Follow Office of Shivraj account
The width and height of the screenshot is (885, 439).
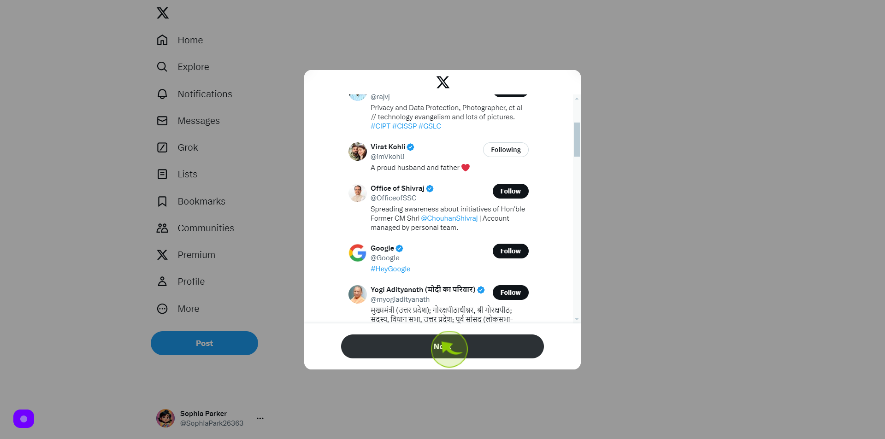tap(510, 191)
